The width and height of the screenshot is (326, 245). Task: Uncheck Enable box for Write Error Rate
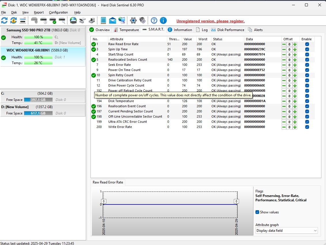307,127
